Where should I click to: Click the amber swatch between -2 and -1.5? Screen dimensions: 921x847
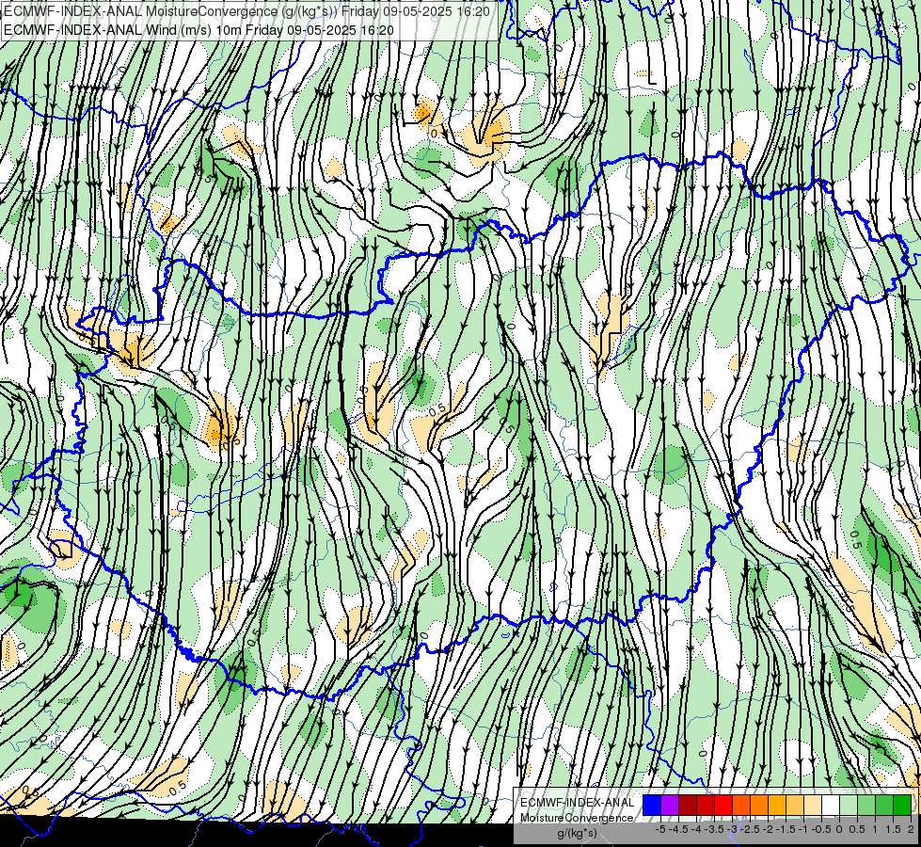(778, 806)
